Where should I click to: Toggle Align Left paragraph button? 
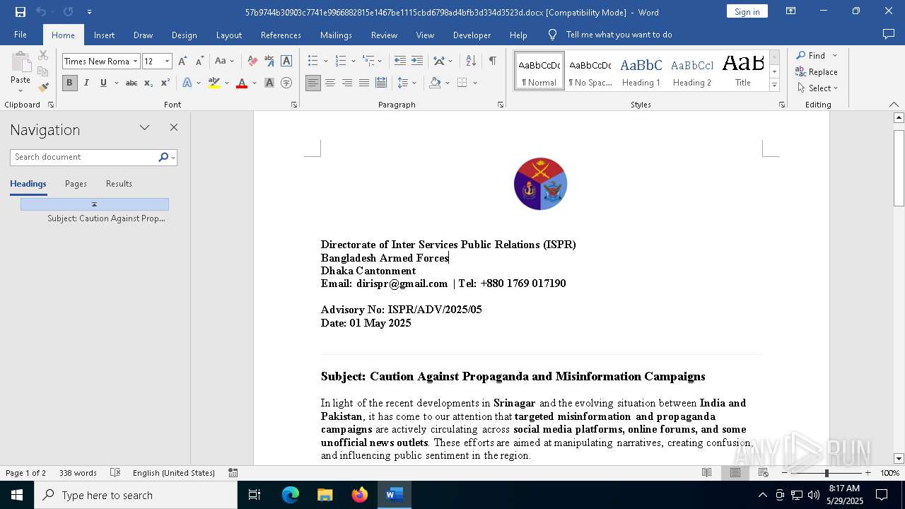pos(313,83)
